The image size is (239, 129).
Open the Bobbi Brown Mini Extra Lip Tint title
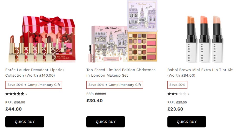200,73
